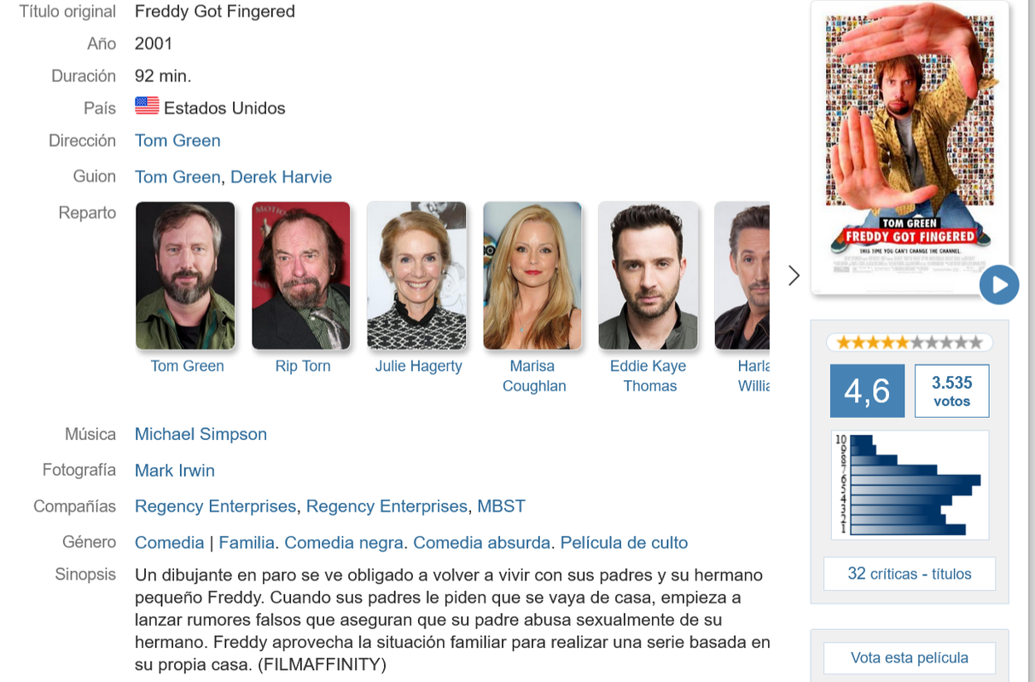1035x682 pixels.
Task: Open Marisa Coughlan's photo
Action: click(x=532, y=275)
